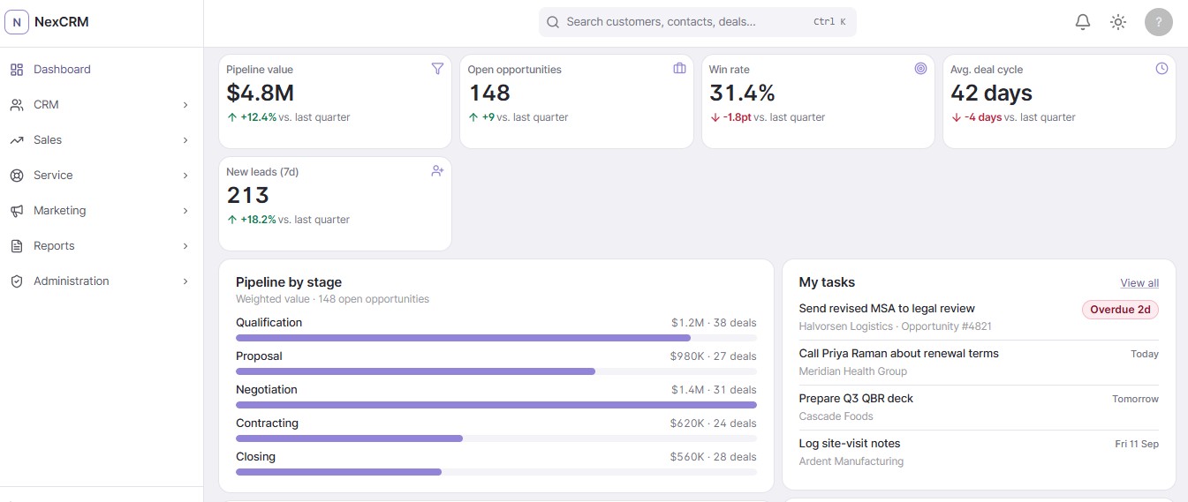
Task: Expand the Reports menu chevron
Action: (185, 246)
